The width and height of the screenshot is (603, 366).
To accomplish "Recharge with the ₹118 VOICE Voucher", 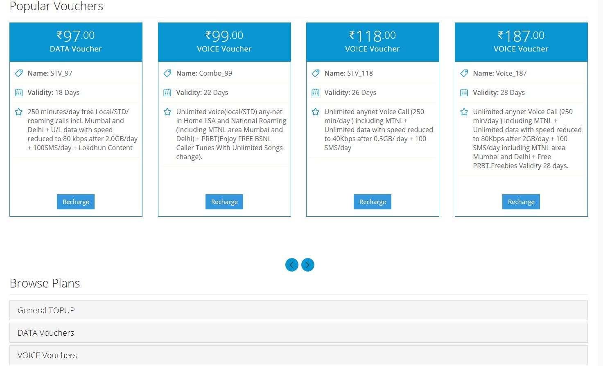I will [373, 202].
